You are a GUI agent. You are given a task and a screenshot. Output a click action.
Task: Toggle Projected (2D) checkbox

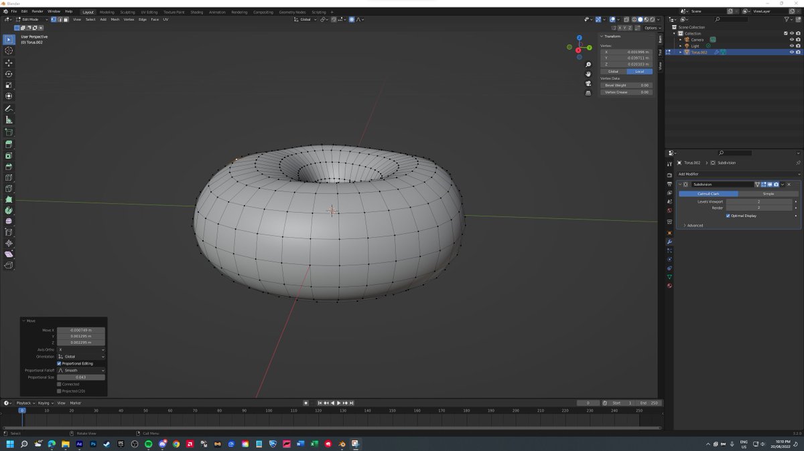59,391
